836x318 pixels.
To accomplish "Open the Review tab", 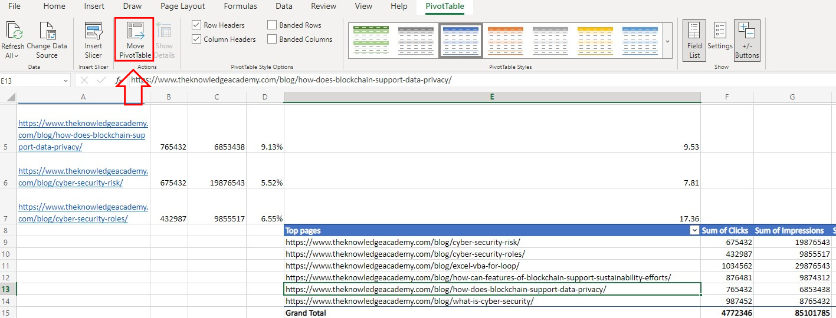I will click(323, 6).
